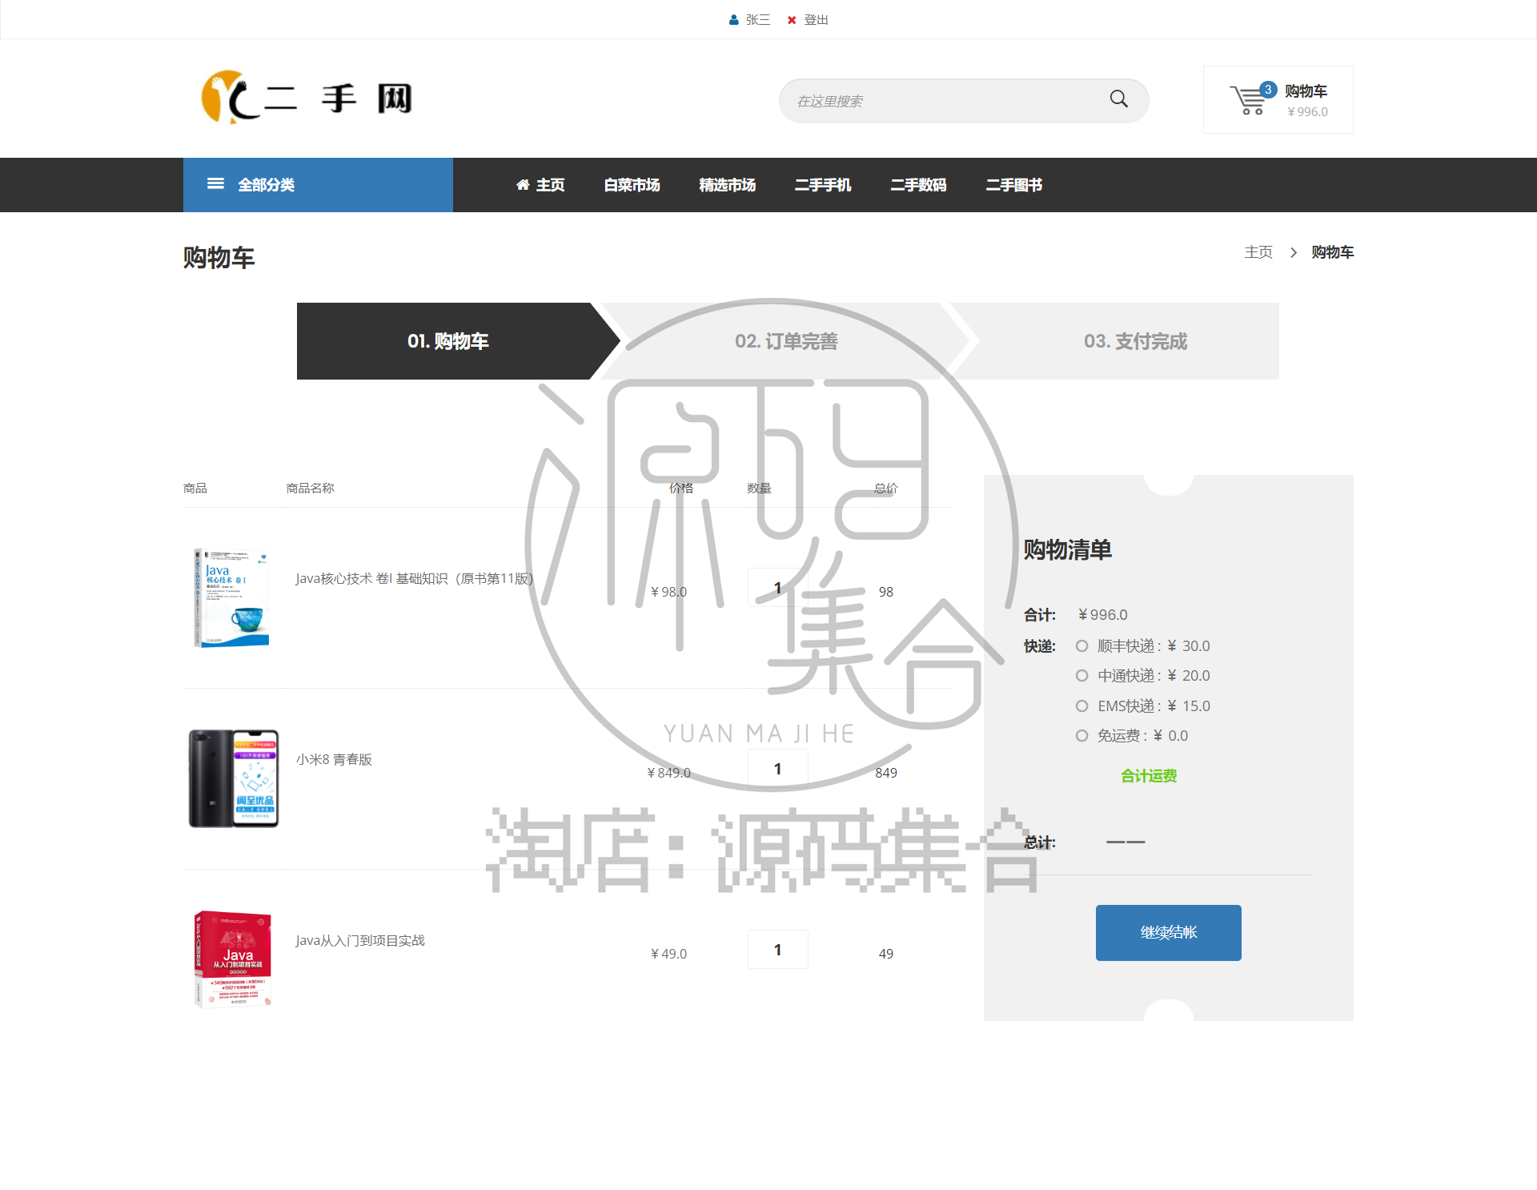Click the 购物车 header cart label
Viewport: 1537px width, 1190px height.
pos(1306,91)
